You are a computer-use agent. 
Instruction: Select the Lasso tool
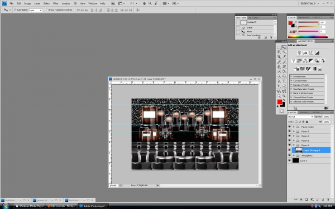click(279, 52)
